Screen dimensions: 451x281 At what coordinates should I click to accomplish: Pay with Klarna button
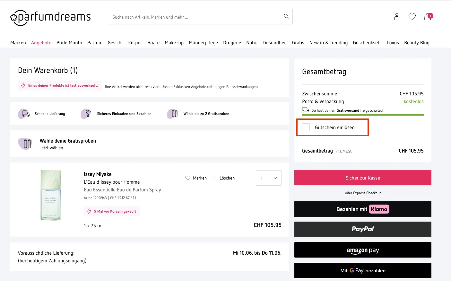(x=363, y=209)
